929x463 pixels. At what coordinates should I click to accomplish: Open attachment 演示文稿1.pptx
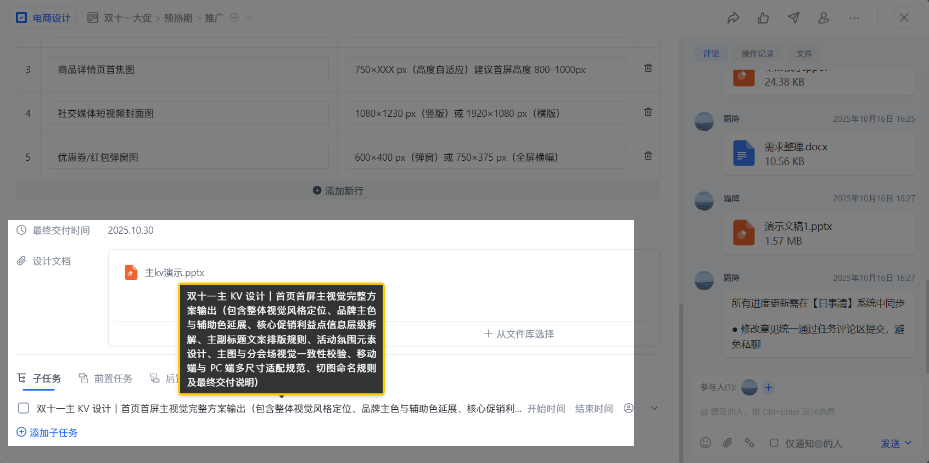coord(819,233)
